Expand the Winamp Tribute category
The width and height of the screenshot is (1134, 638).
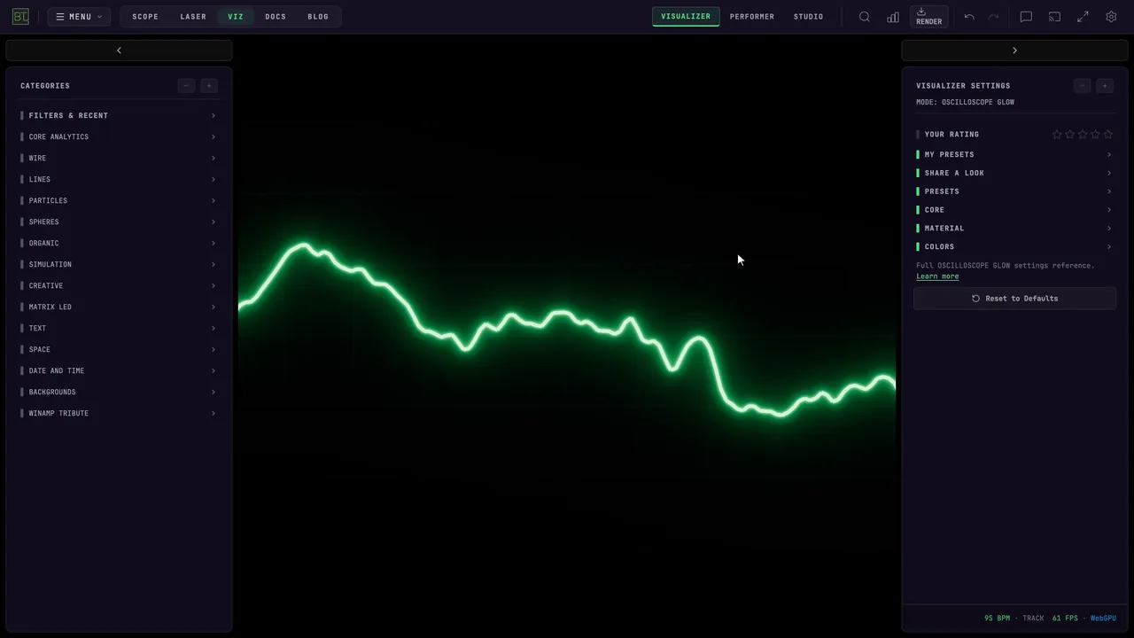tap(119, 413)
